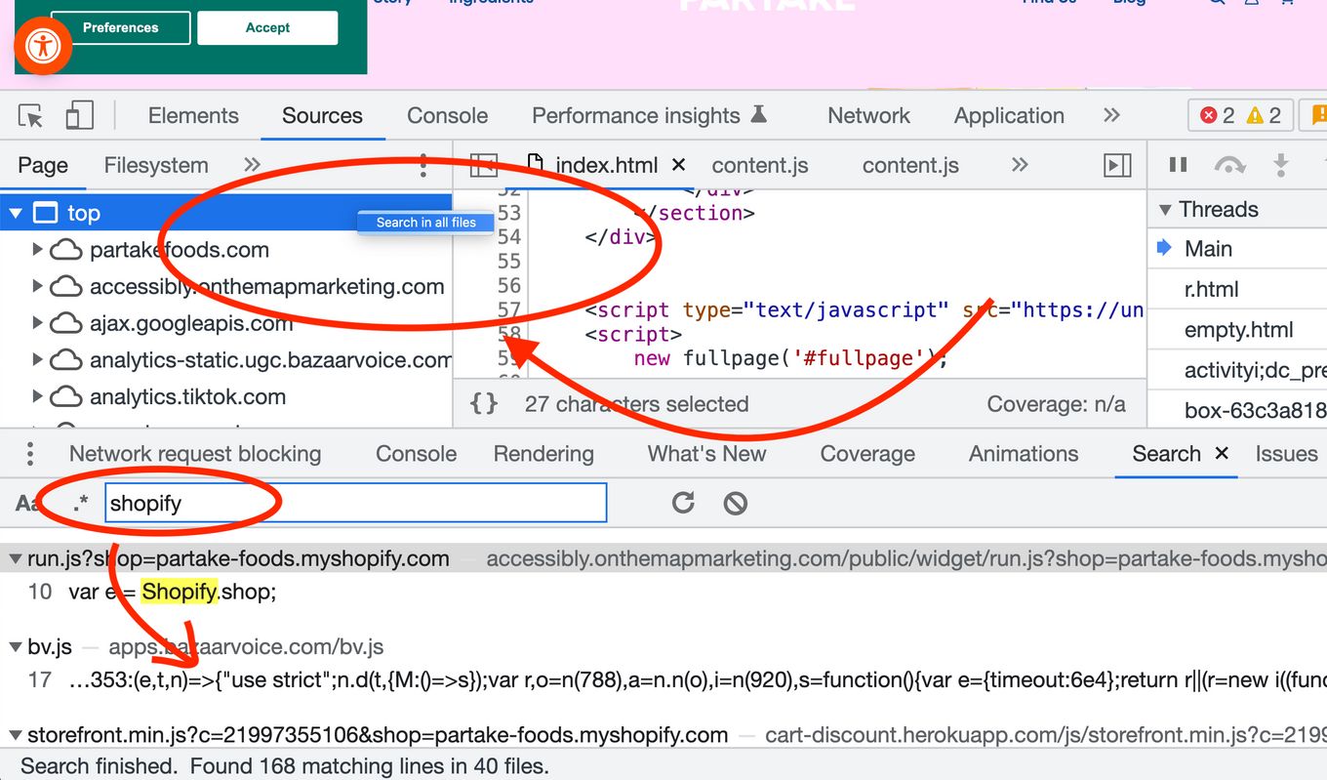The width and height of the screenshot is (1327, 780).
Task: Select the Main thread entry
Action: click(1208, 249)
